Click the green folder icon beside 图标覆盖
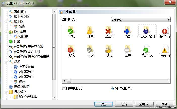This screenshot has height=109, width=177. [11, 32]
